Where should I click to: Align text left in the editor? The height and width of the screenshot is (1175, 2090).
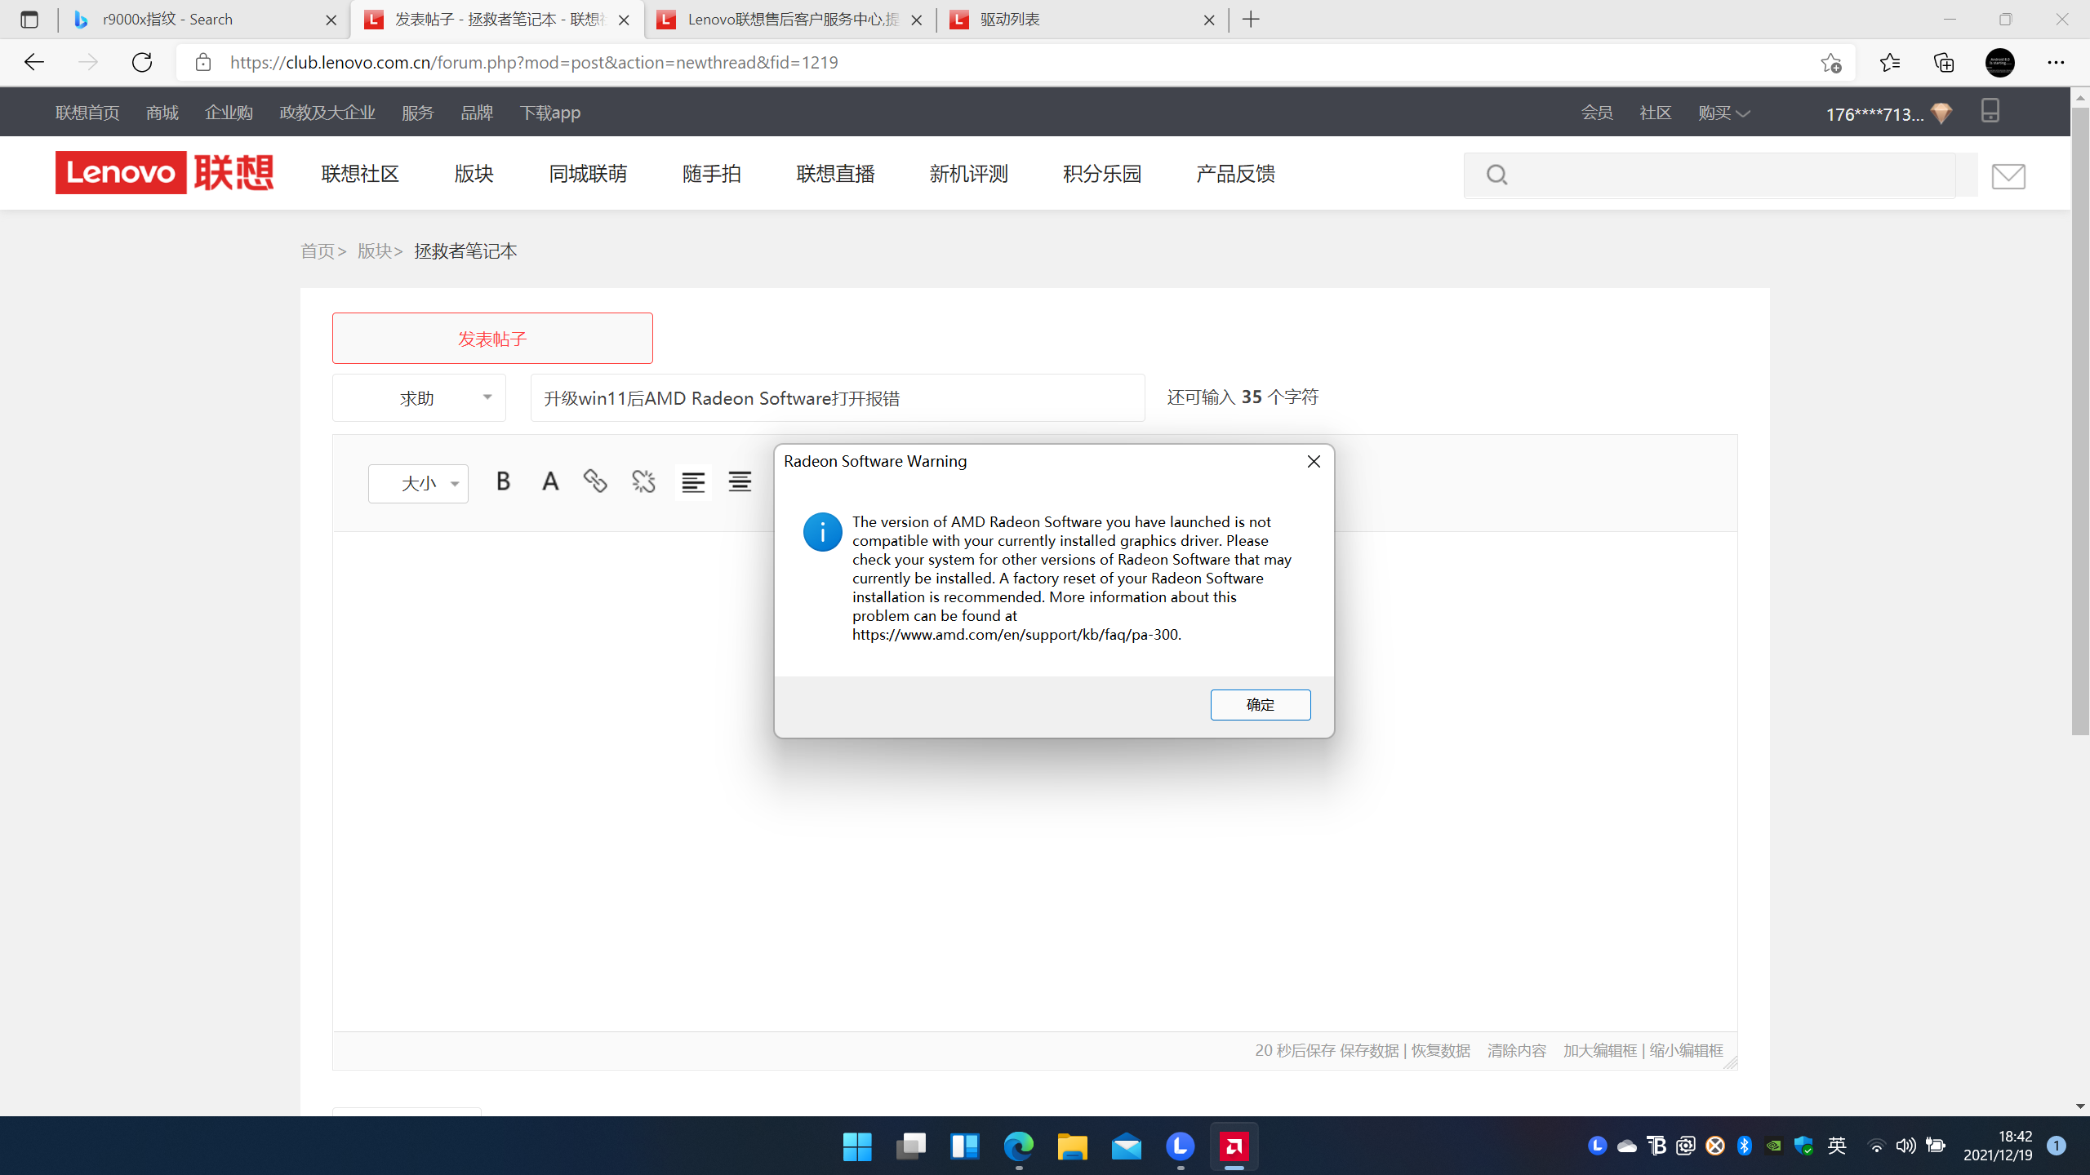tap(693, 482)
